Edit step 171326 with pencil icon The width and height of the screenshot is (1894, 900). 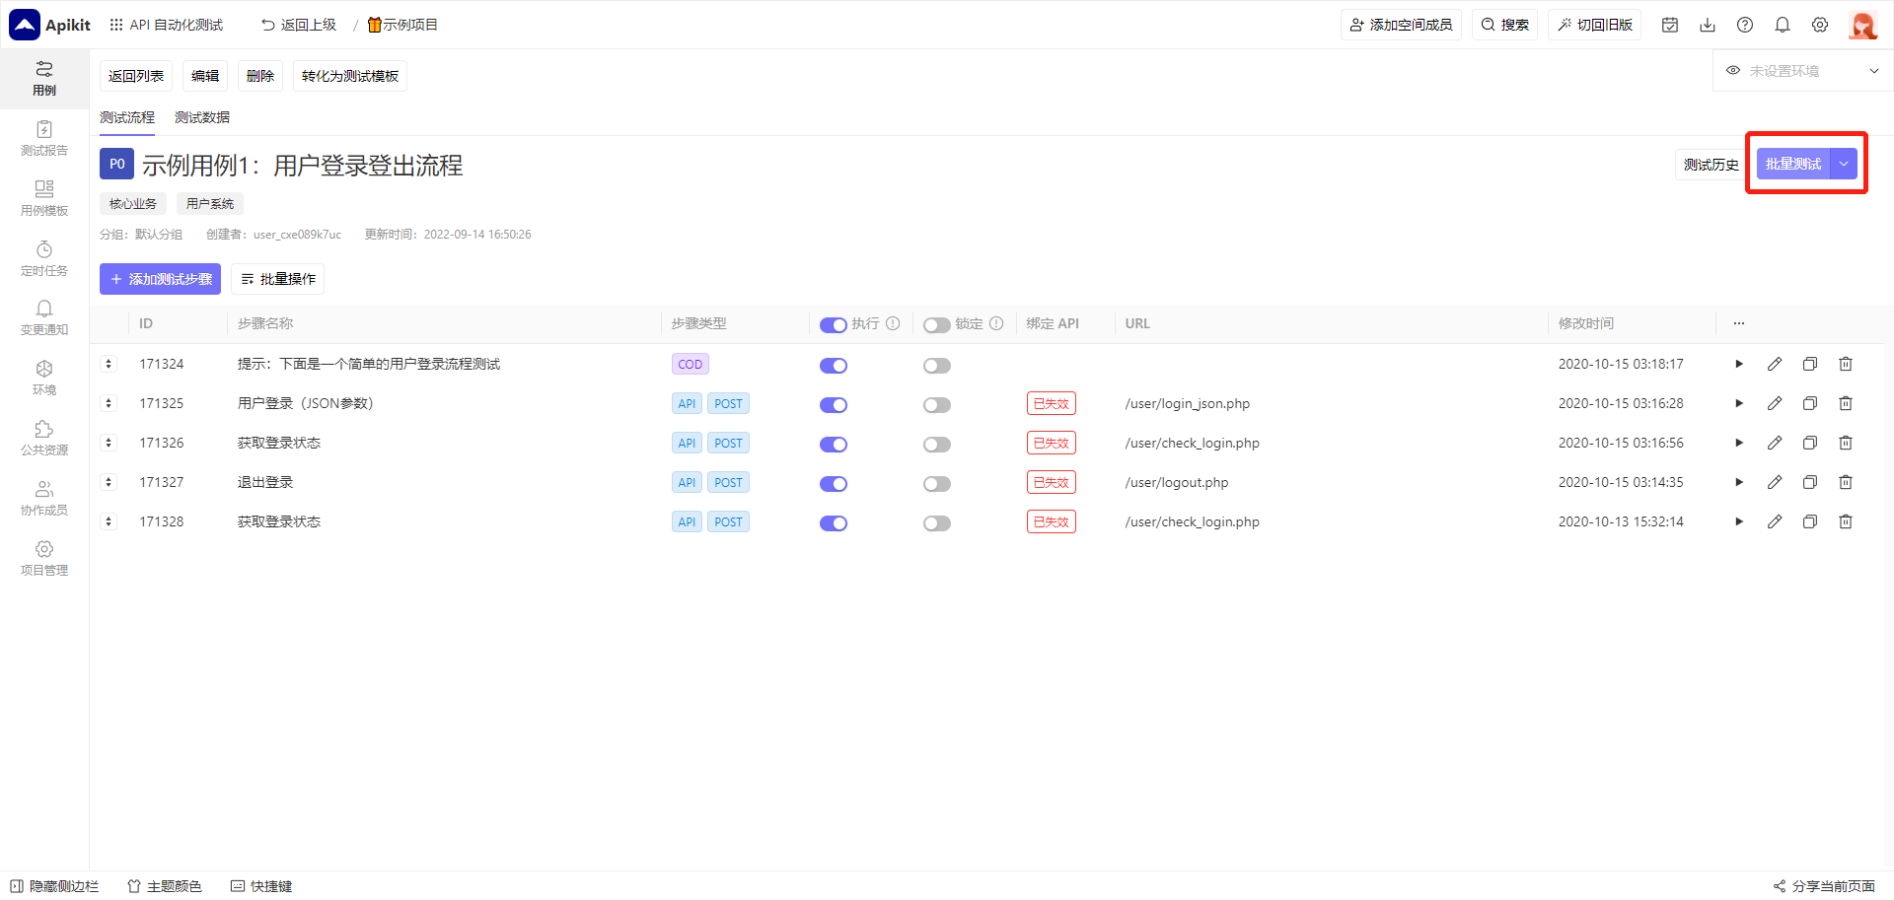click(1775, 443)
